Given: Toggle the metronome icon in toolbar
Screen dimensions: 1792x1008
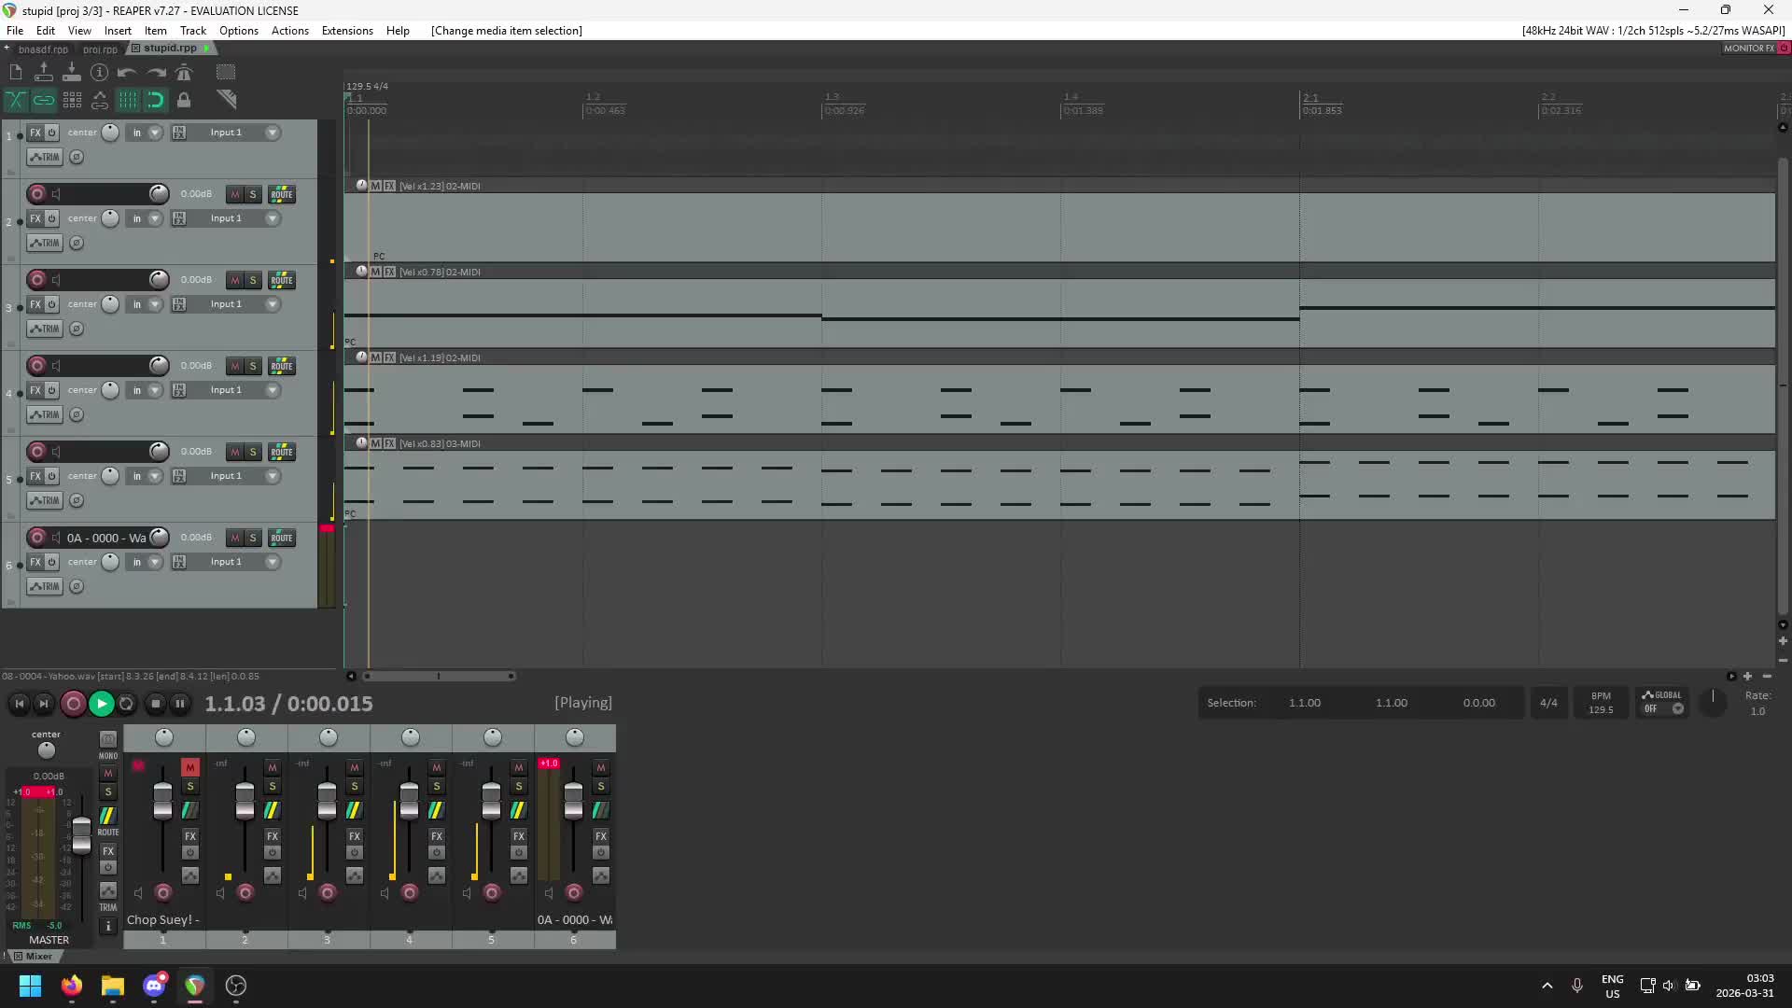Looking at the screenshot, I should [184, 72].
